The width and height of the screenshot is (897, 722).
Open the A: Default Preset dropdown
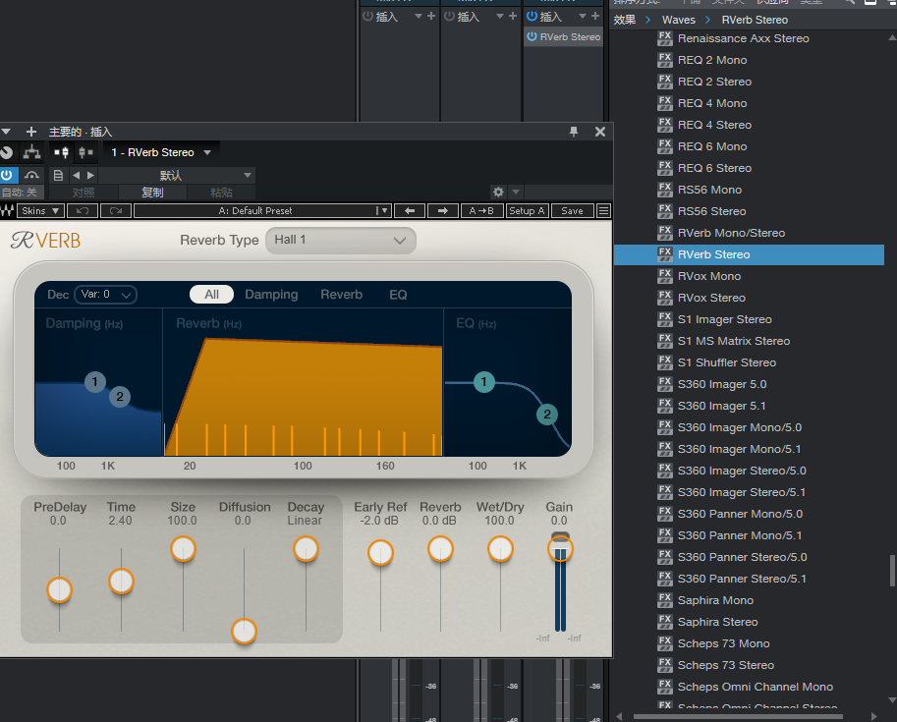262,210
